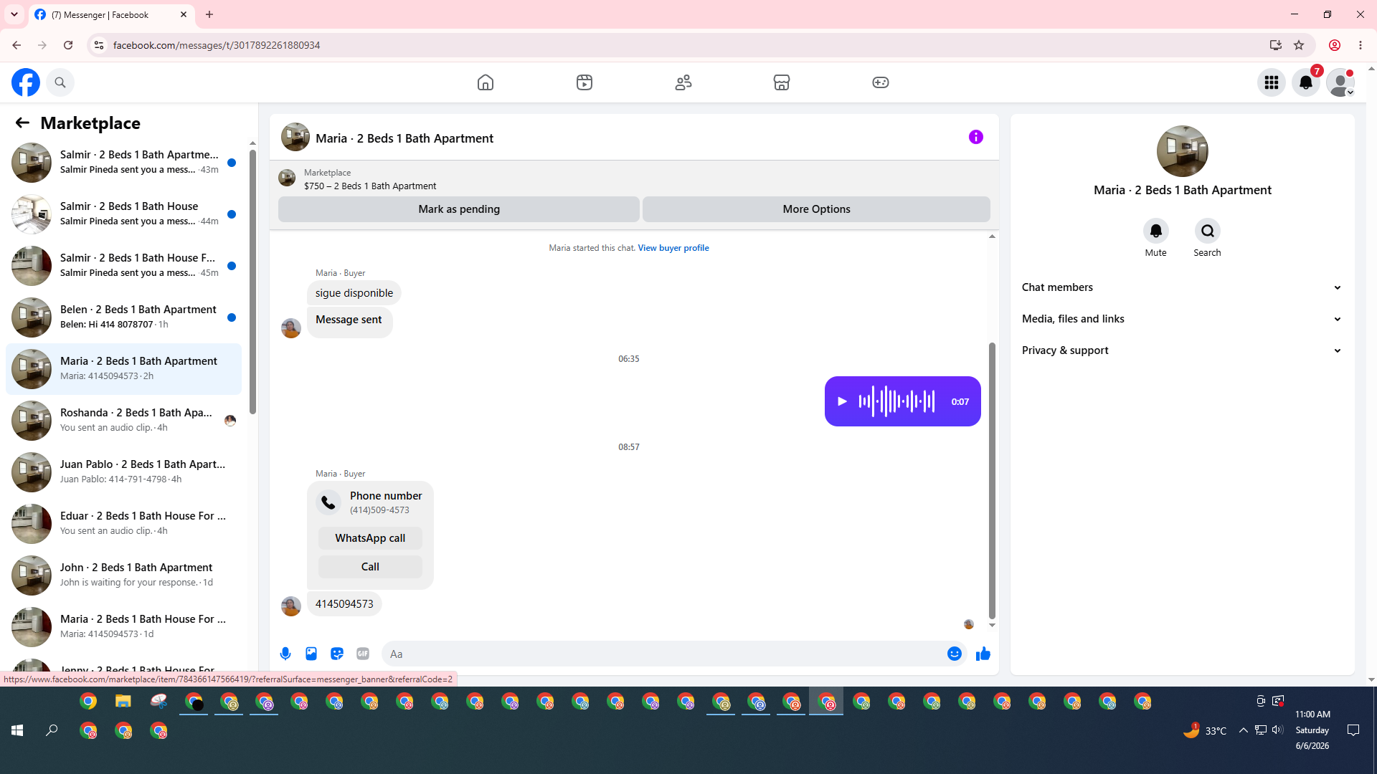Image resolution: width=1377 pixels, height=774 pixels.
Task: Open a new browser tab
Action: 209,14
